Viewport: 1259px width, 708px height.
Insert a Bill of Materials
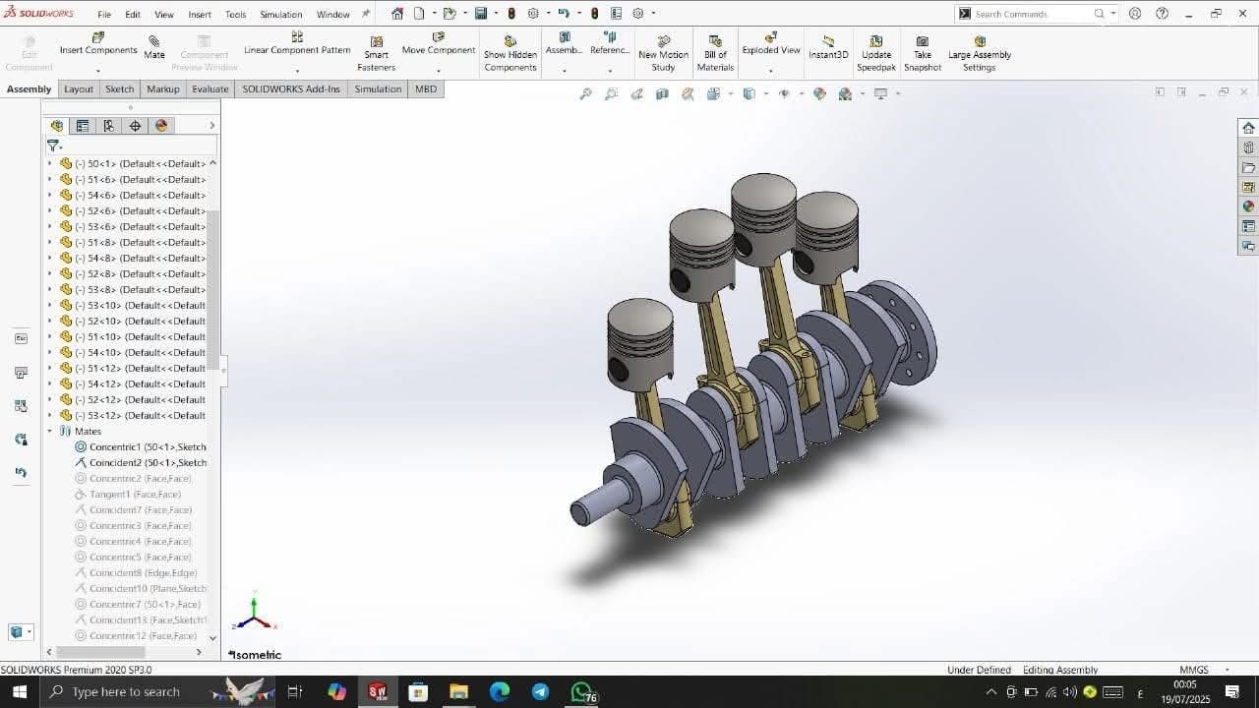[x=715, y=54]
